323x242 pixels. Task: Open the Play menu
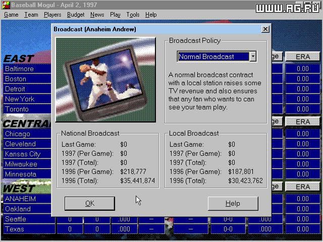tap(115, 15)
